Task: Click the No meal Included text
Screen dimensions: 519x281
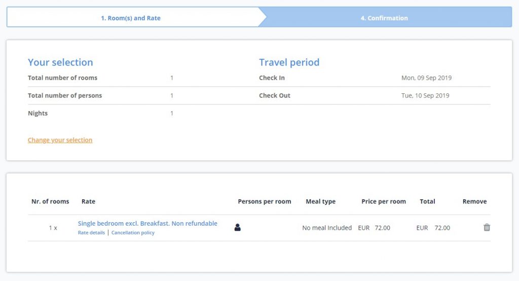Action: coord(327,228)
